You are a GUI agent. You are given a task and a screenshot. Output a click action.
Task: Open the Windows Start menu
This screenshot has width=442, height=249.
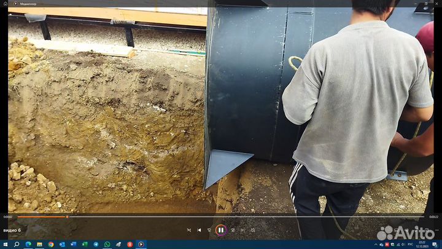click(6, 244)
